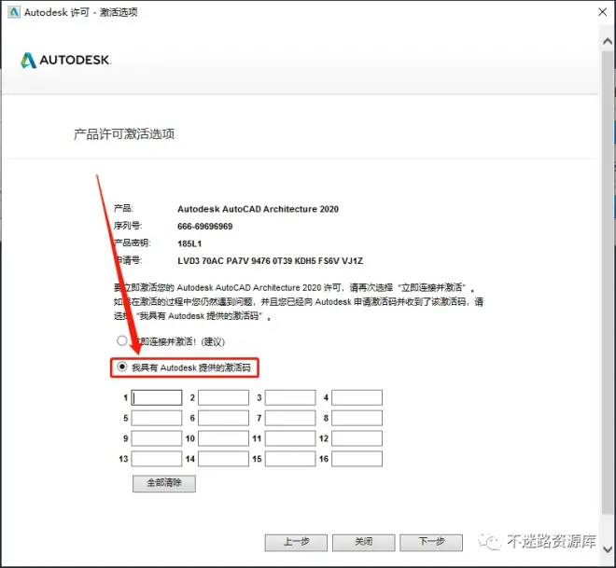Image resolution: width=616 pixels, height=568 pixels.
Task: Click activation code field 6
Action: tap(223, 418)
